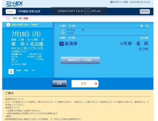Click the 名古屋 arrival station label
The height and width of the screenshot is (121, 158).
[x=144, y=38]
